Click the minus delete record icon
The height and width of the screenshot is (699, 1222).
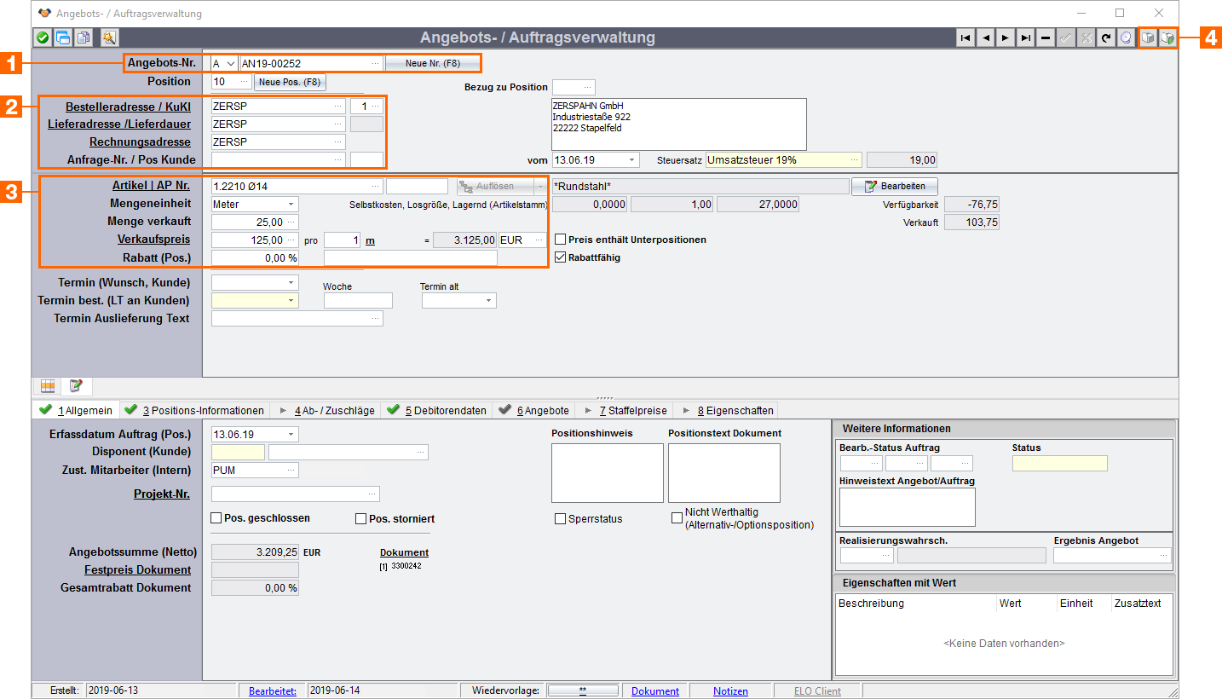(1046, 38)
